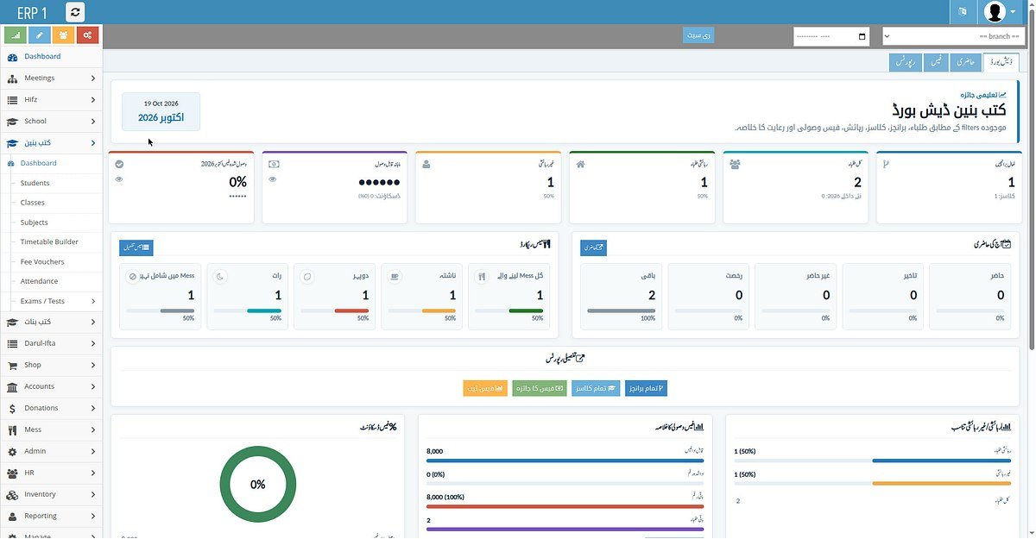The height and width of the screenshot is (539, 1036).
Task: Click the 0% fee discount donut chart
Action: tap(258, 484)
